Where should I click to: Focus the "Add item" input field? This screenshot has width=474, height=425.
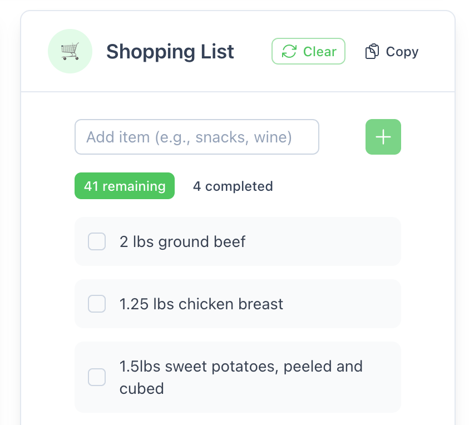pos(197,137)
